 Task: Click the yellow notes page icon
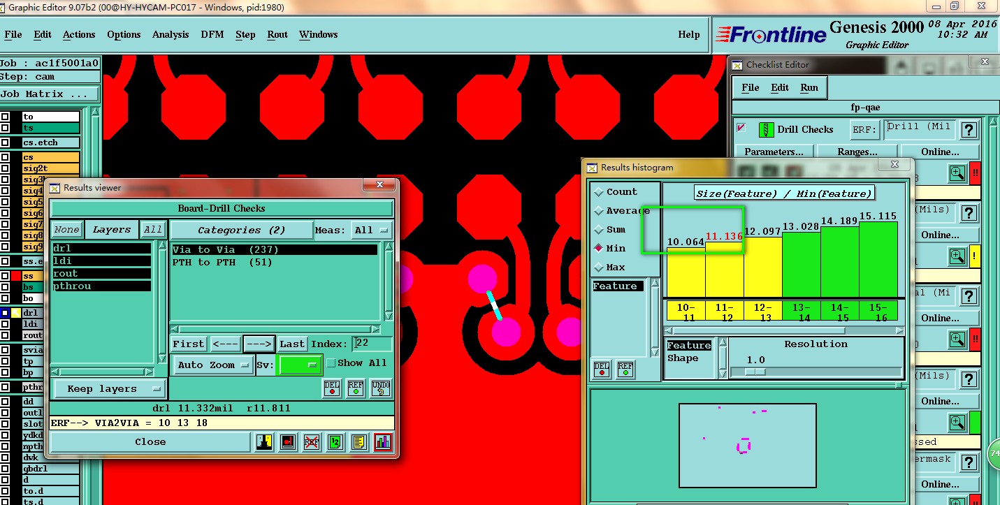(x=359, y=441)
